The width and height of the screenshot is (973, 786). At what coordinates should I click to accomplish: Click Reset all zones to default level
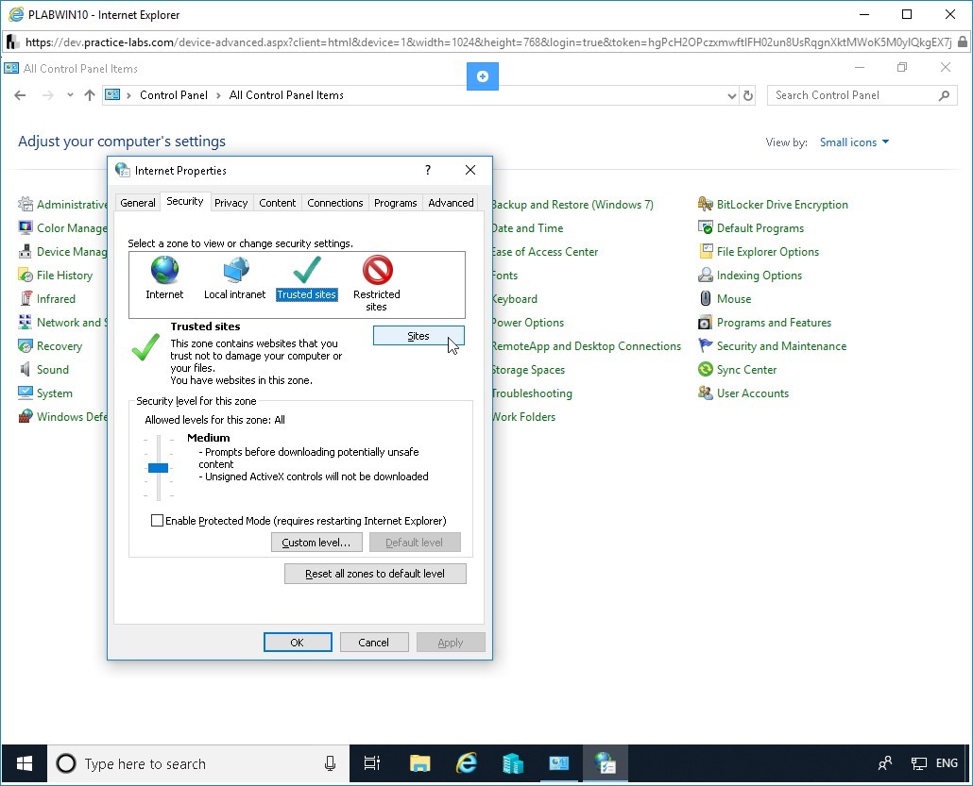click(x=375, y=574)
